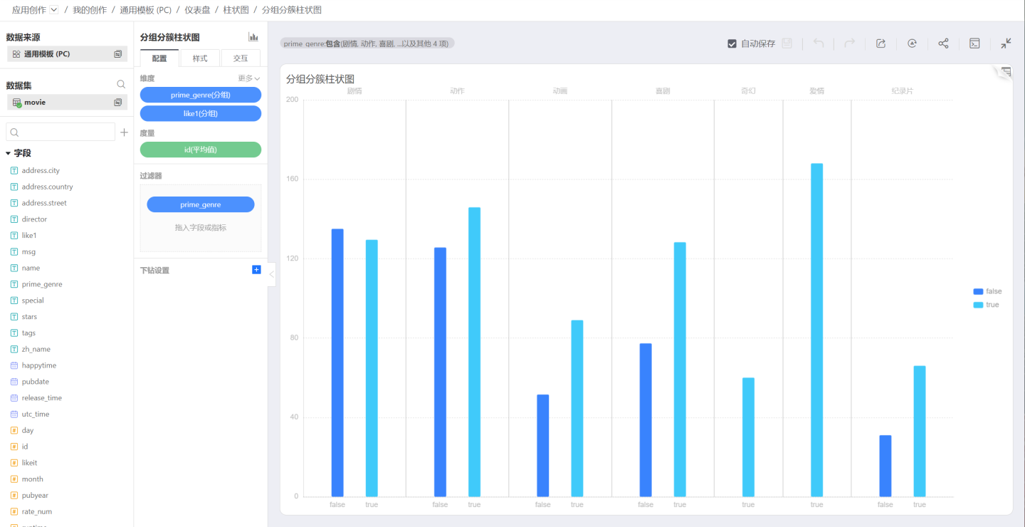
Task: Click the search icon beside 数据集
Action: point(121,85)
